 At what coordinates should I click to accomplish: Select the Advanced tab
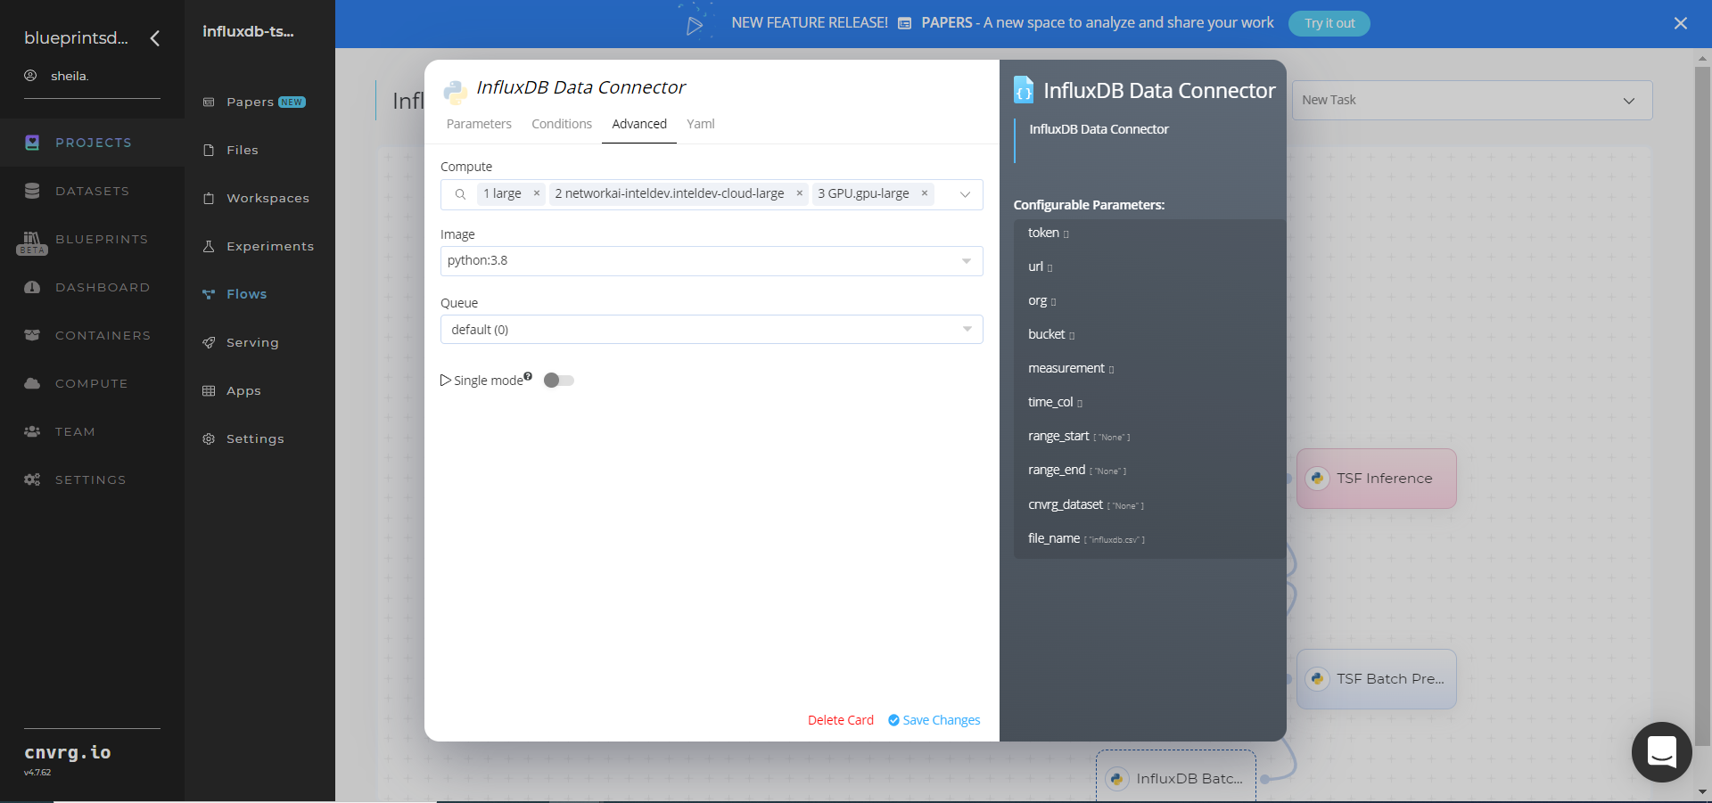coord(639,124)
